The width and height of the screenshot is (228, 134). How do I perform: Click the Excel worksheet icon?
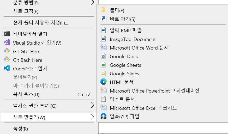click(104, 108)
